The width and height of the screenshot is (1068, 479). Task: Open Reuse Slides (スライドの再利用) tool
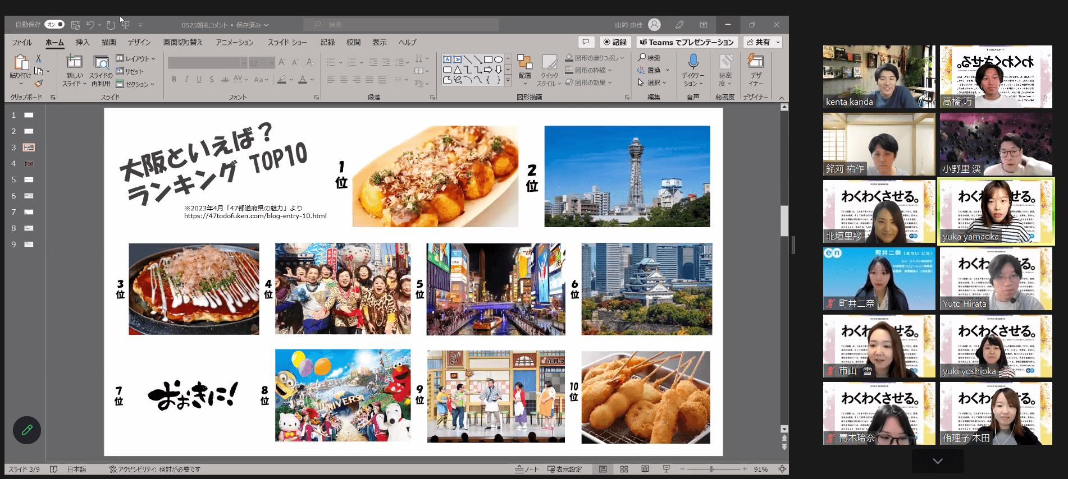pyautogui.click(x=101, y=63)
